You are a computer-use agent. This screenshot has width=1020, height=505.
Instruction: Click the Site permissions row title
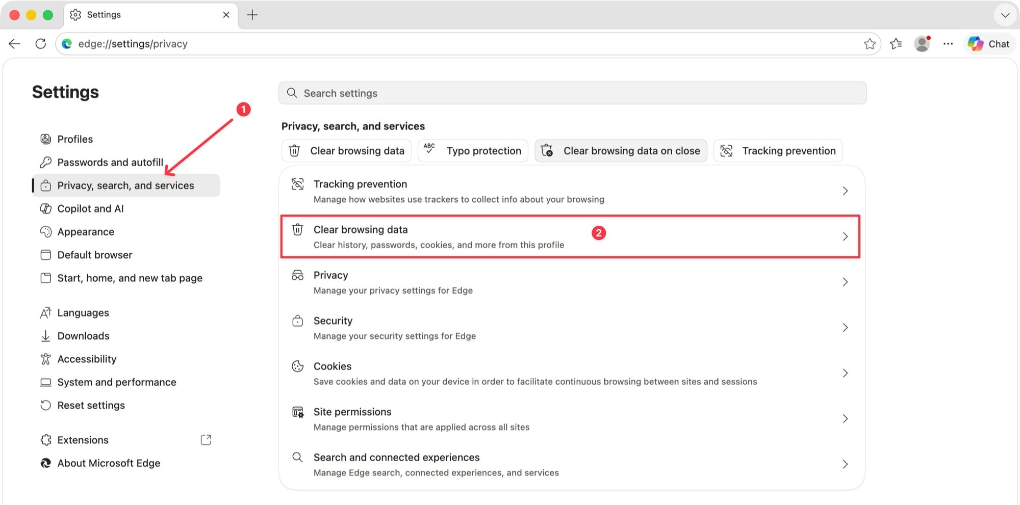pos(352,412)
